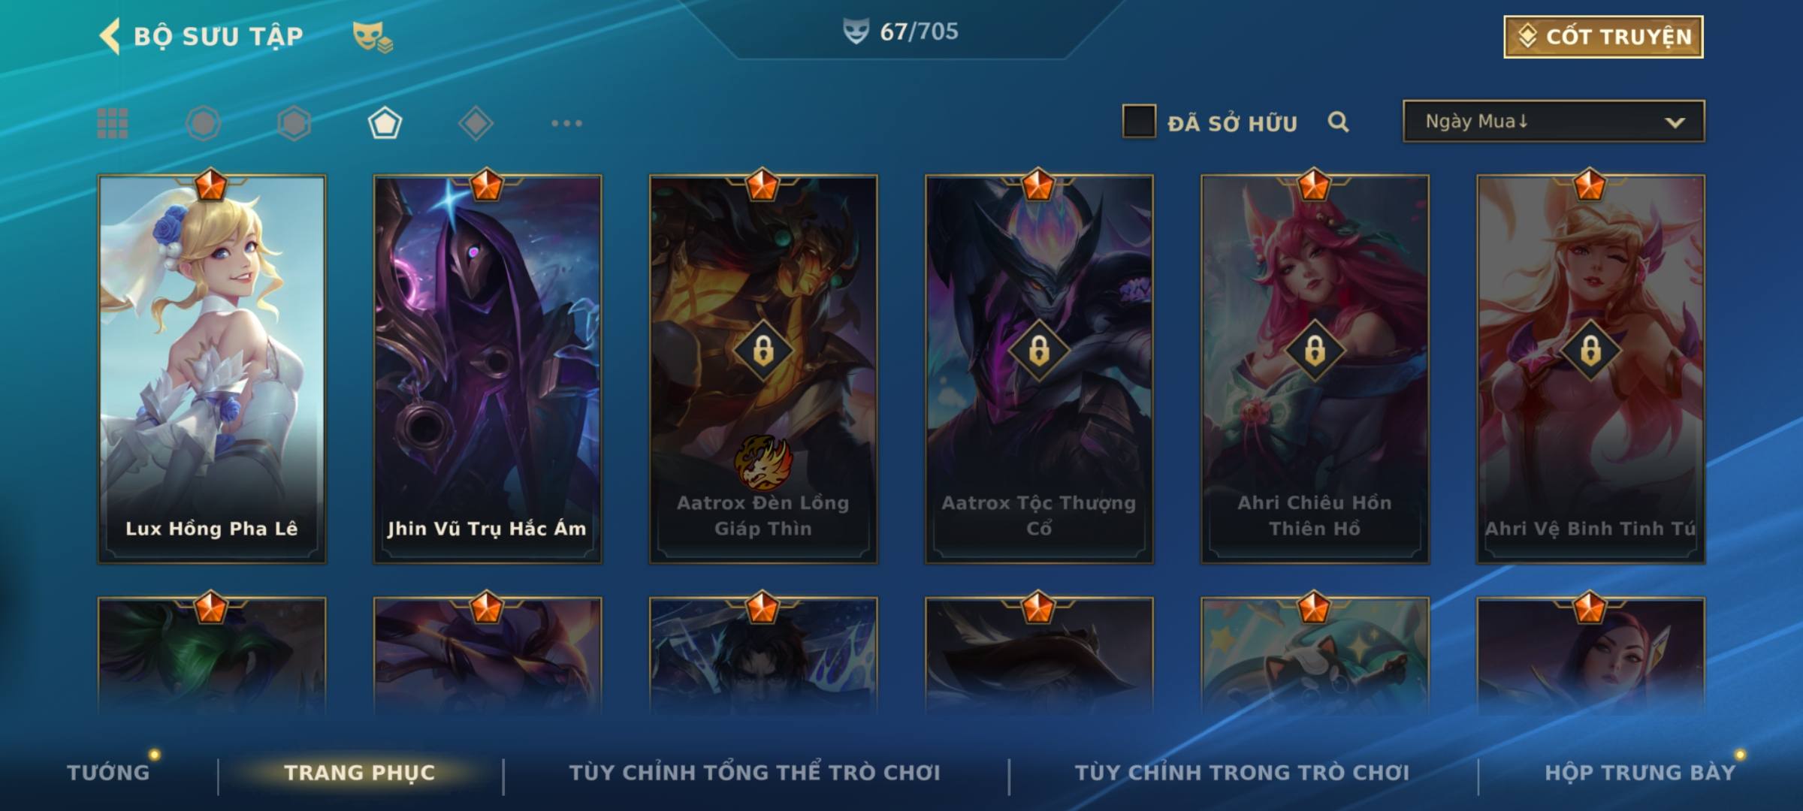The image size is (1803, 811).
Task: Open Tùy Chỉnh Trong Trò Chơi tab
Action: click(x=1242, y=772)
